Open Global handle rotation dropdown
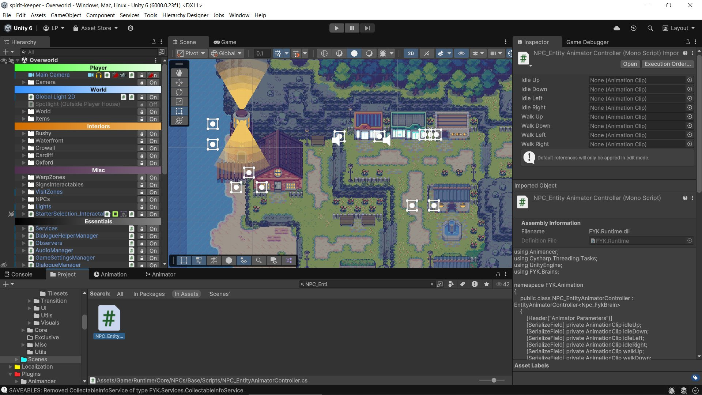The image size is (702, 395). [x=227, y=53]
